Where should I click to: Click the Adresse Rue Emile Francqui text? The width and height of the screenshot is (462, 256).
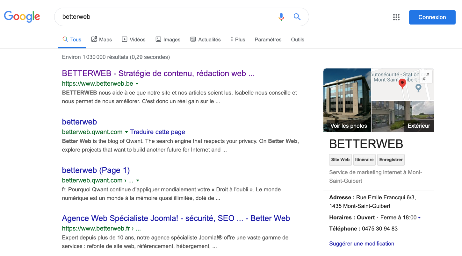tap(372, 202)
